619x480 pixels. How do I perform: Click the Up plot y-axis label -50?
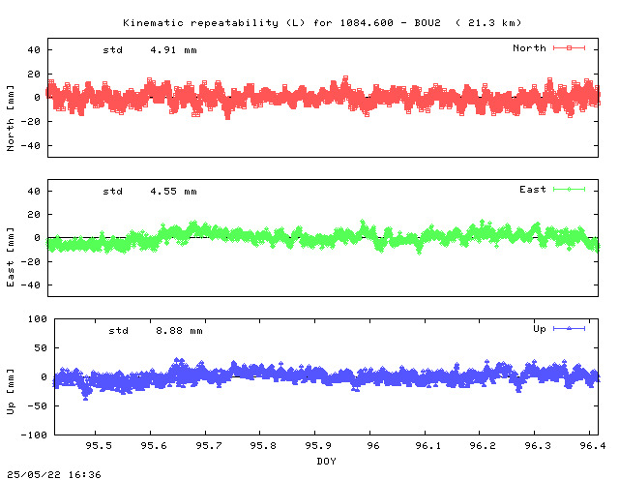pos(37,406)
